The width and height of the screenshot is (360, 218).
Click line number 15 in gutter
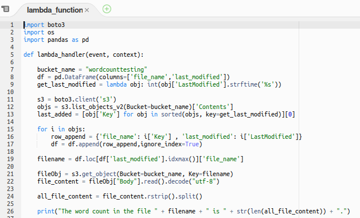[10, 129]
